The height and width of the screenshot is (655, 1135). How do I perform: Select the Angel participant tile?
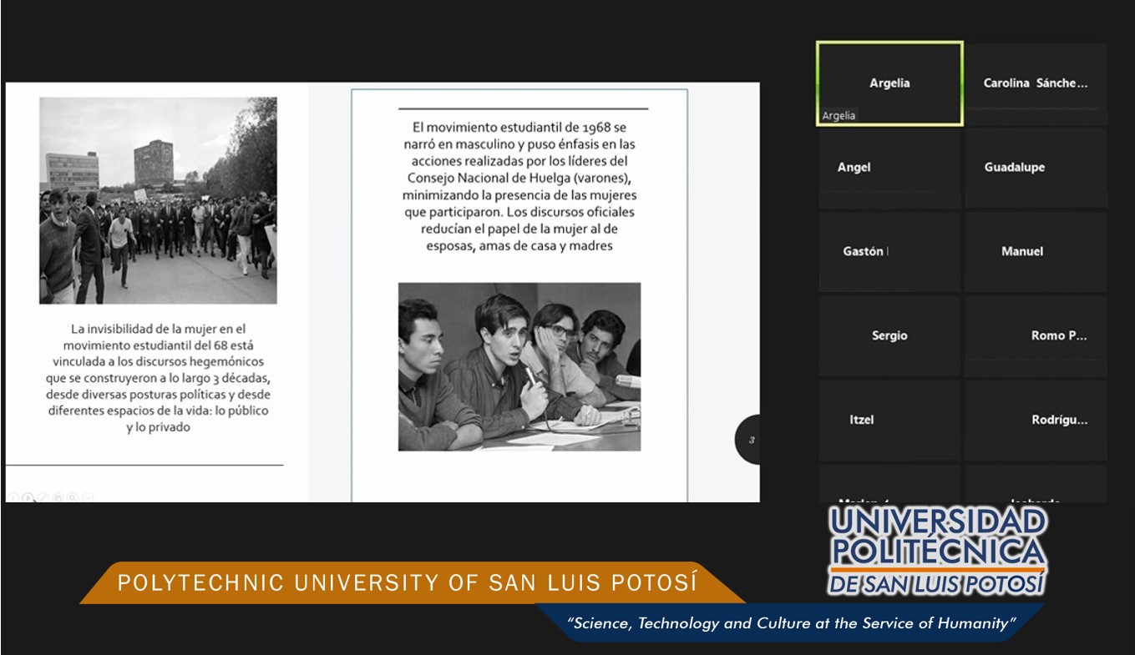tap(890, 168)
